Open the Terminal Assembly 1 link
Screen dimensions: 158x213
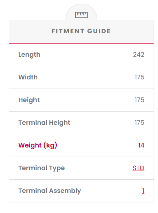point(143,191)
